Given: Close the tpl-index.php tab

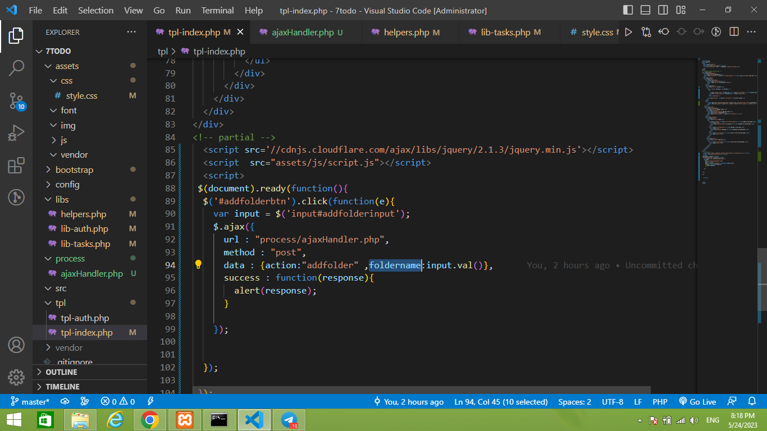Looking at the screenshot, I should [x=240, y=32].
